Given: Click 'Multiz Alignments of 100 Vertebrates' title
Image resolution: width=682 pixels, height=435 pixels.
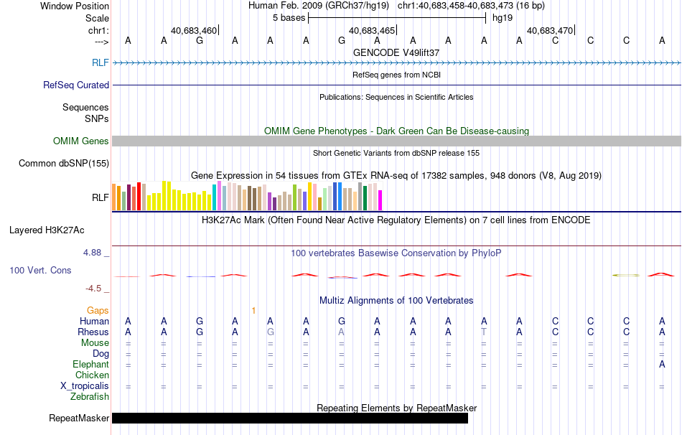Looking at the screenshot, I should pyautogui.click(x=396, y=301).
